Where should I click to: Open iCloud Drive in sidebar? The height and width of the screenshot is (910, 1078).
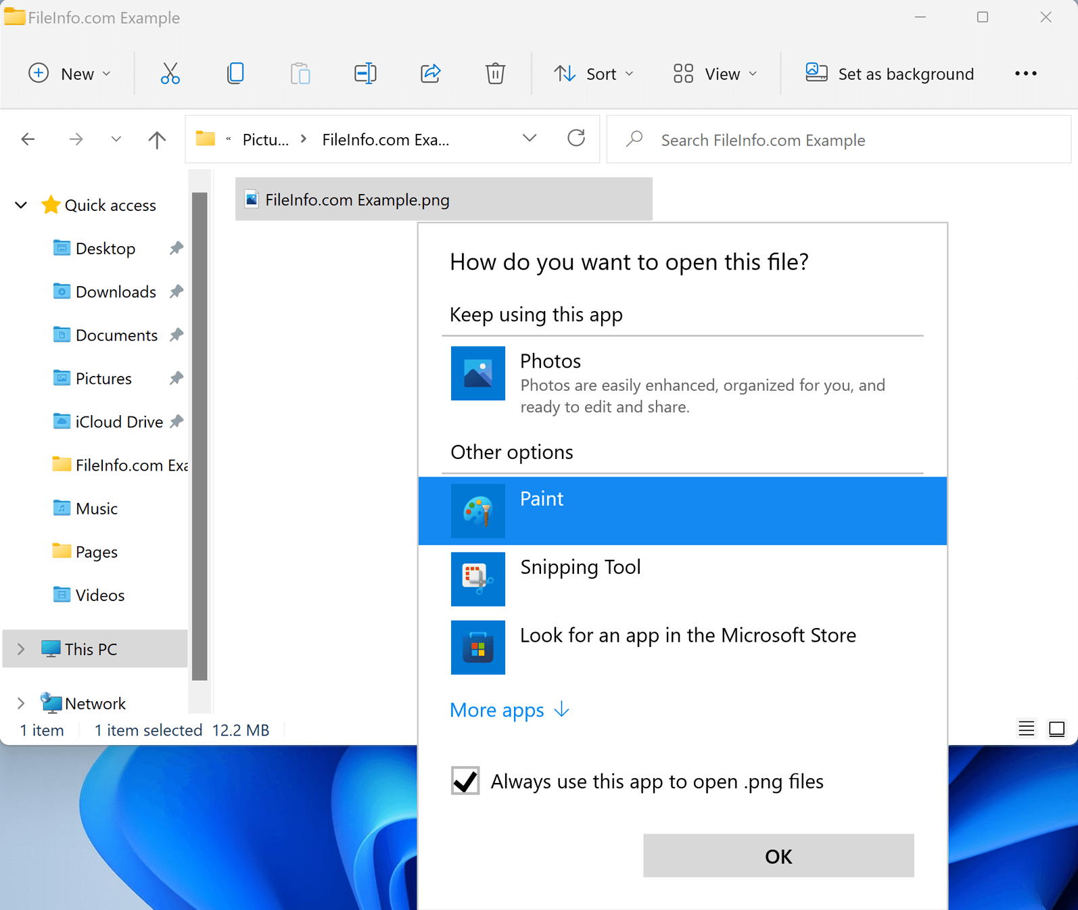tap(119, 421)
